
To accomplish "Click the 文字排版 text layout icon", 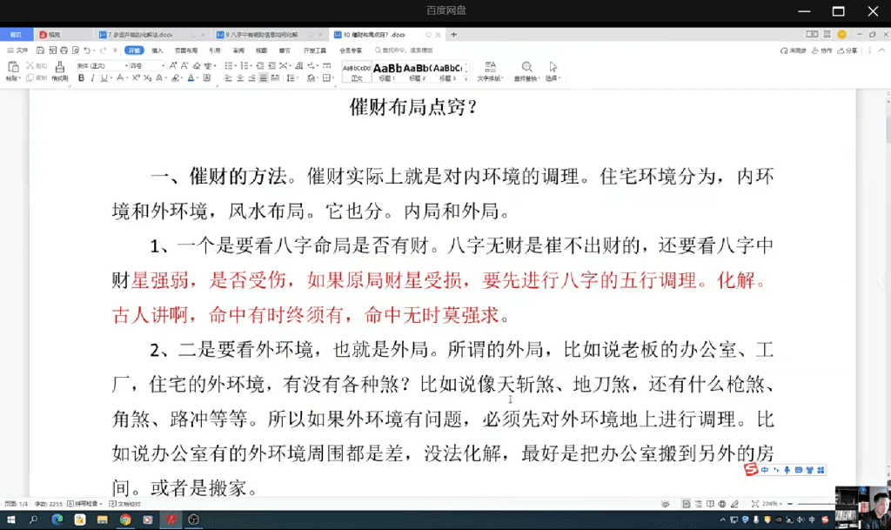I will (x=490, y=70).
